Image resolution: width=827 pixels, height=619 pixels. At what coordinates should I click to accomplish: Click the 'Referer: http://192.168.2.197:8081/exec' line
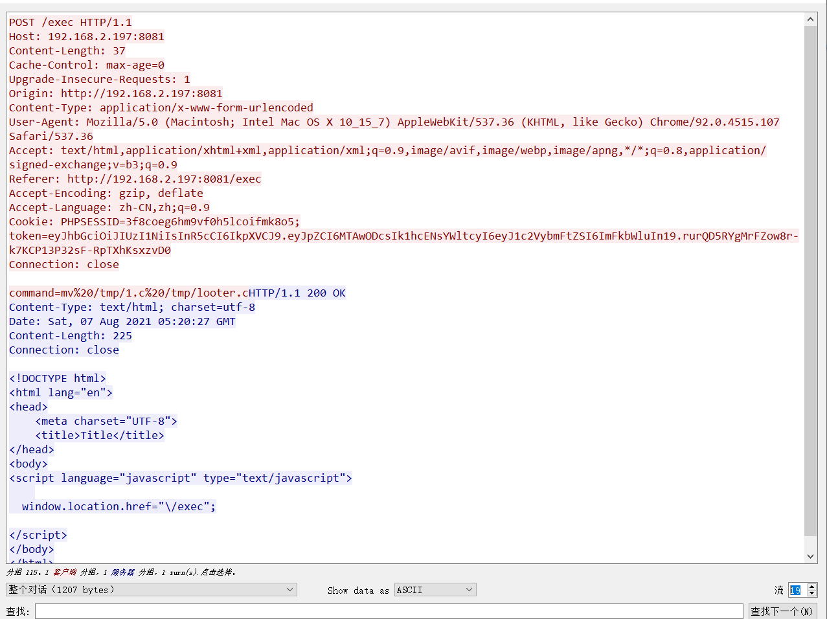pos(135,179)
